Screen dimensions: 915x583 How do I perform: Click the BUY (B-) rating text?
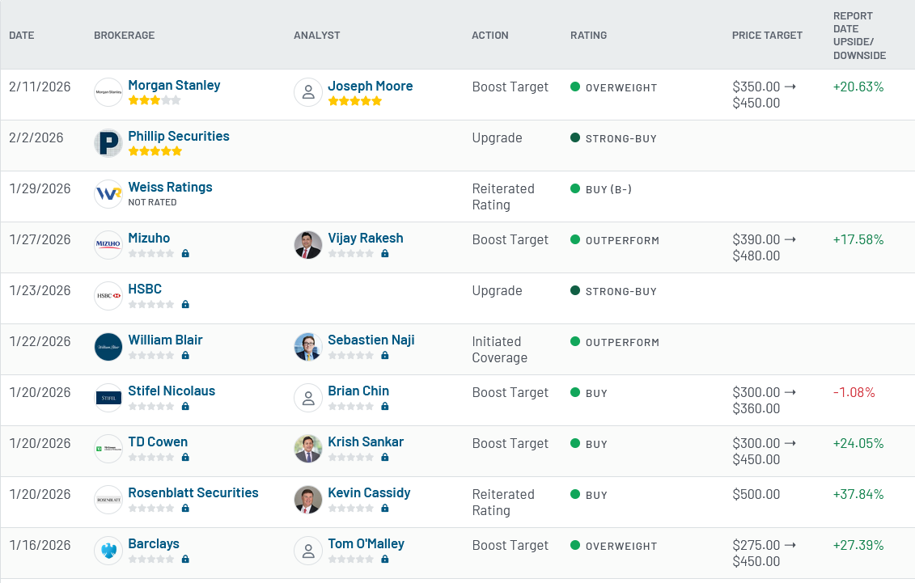click(608, 189)
